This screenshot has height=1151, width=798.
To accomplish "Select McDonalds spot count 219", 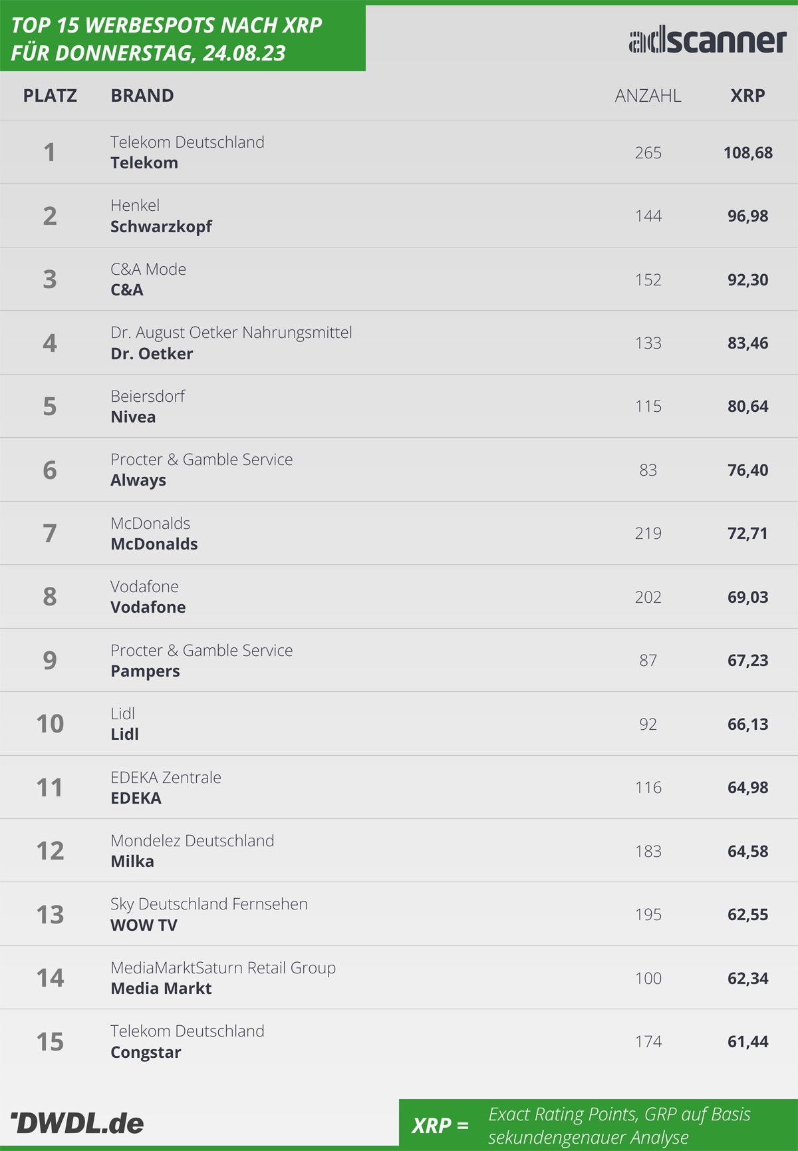I will pos(648,534).
